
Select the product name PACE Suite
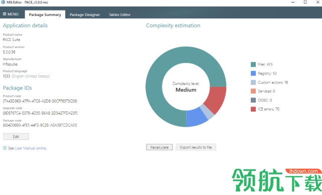[12, 39]
